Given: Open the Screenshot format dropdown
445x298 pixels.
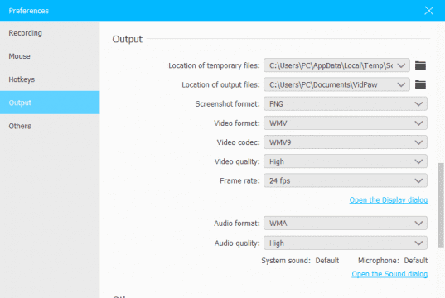Looking at the screenshot, I should point(346,103).
